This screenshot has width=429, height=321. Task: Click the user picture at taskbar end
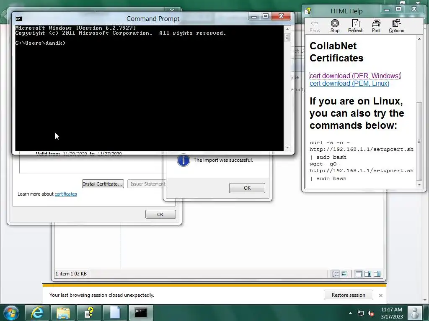pyautogui.click(x=415, y=313)
